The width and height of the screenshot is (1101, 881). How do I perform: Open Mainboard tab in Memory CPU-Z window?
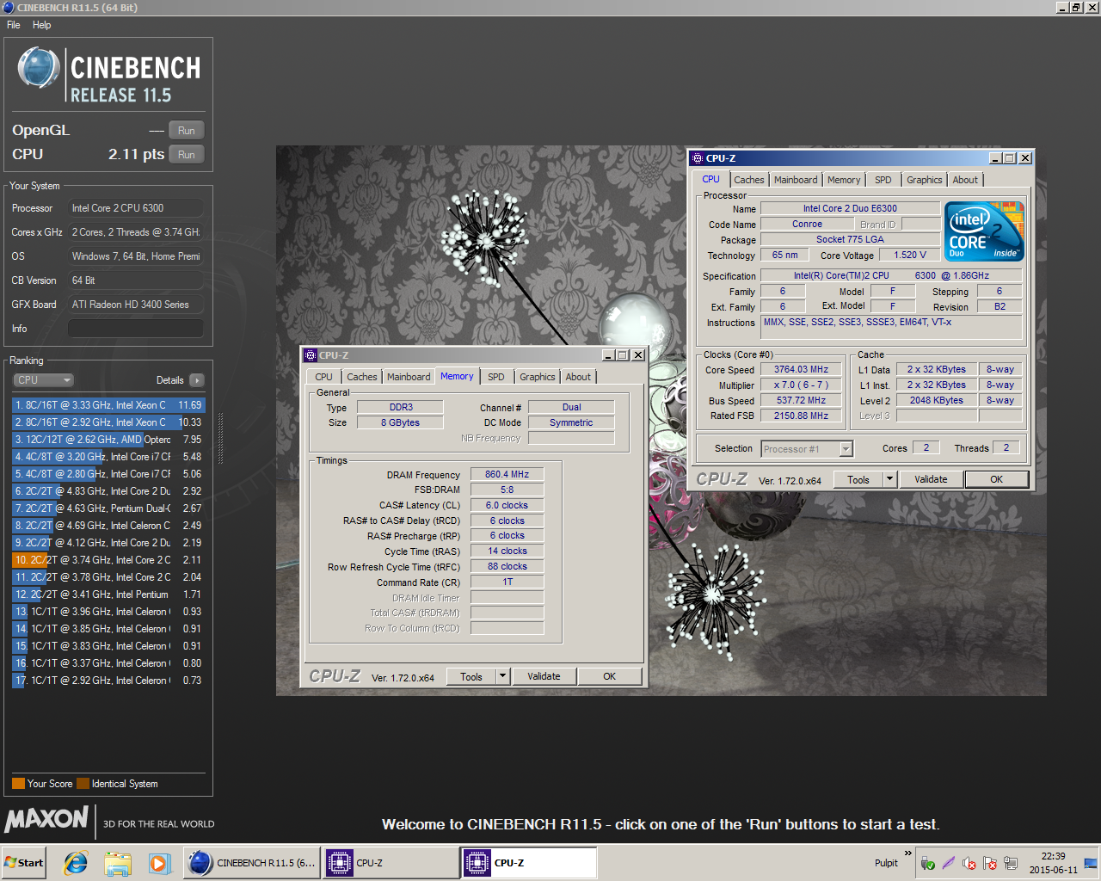point(409,377)
